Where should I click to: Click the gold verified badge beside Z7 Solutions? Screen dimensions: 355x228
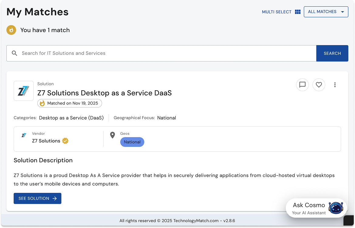[x=65, y=141]
